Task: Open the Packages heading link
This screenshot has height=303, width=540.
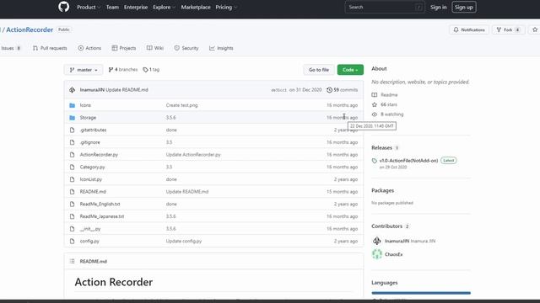Action: pyautogui.click(x=382, y=190)
